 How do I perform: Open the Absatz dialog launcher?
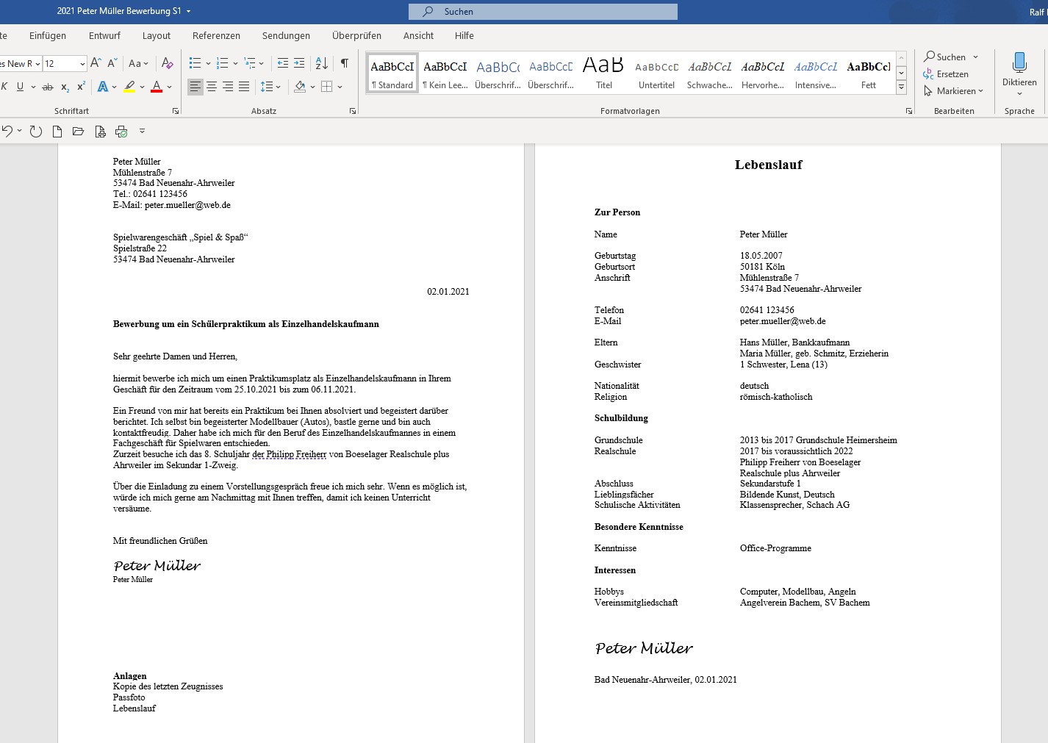click(x=353, y=111)
